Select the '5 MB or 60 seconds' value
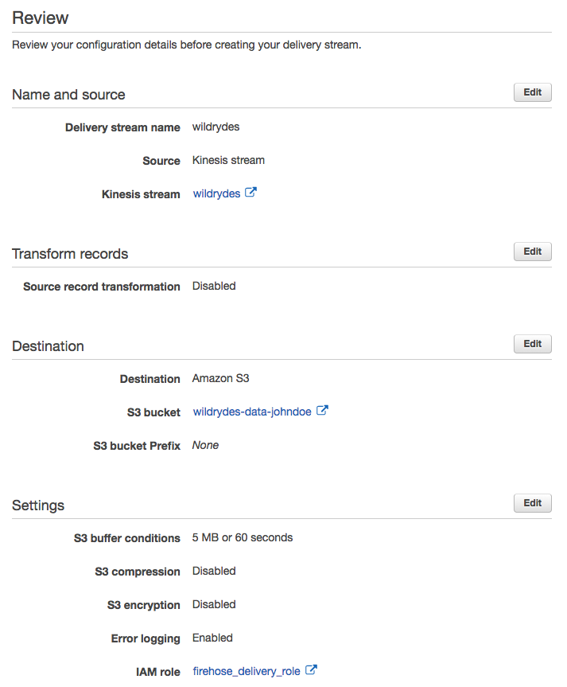 tap(243, 537)
